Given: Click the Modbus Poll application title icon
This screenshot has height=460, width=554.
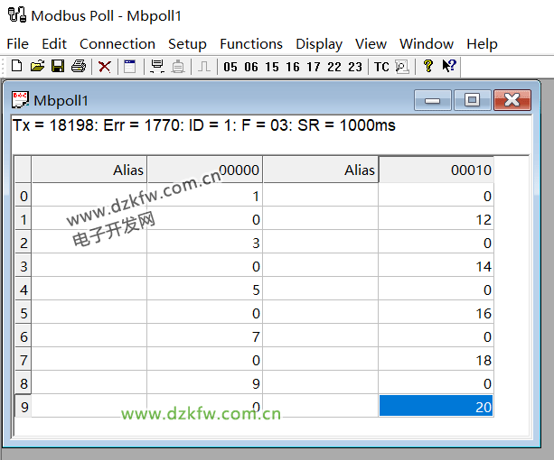Looking at the screenshot, I should (17, 14).
